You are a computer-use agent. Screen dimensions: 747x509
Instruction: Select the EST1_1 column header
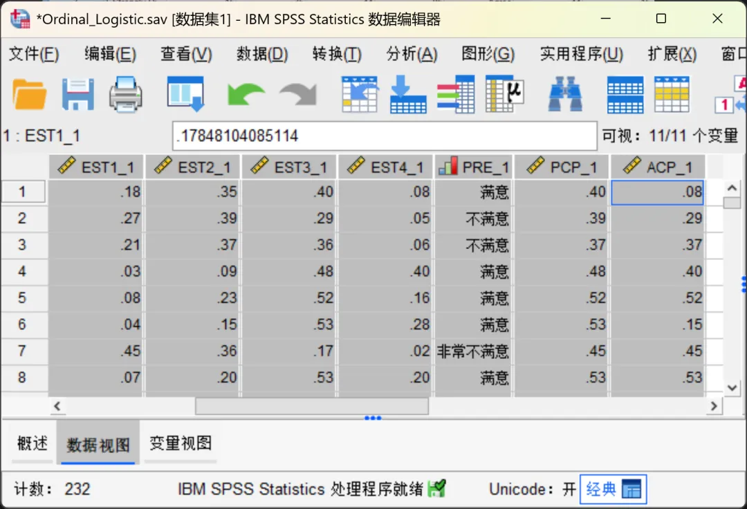coord(96,167)
